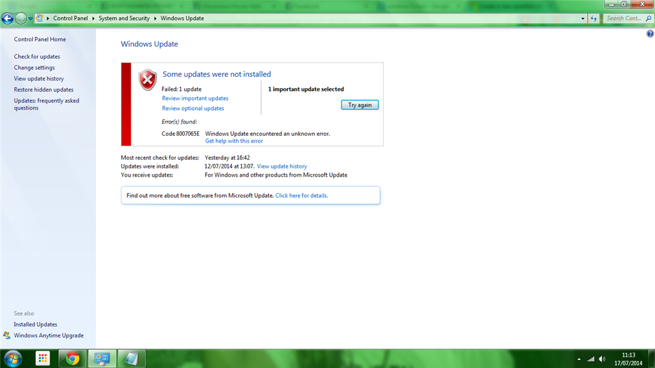Viewport: 655px width, 368px height.
Task: Click the red error shield icon
Action: click(x=148, y=80)
